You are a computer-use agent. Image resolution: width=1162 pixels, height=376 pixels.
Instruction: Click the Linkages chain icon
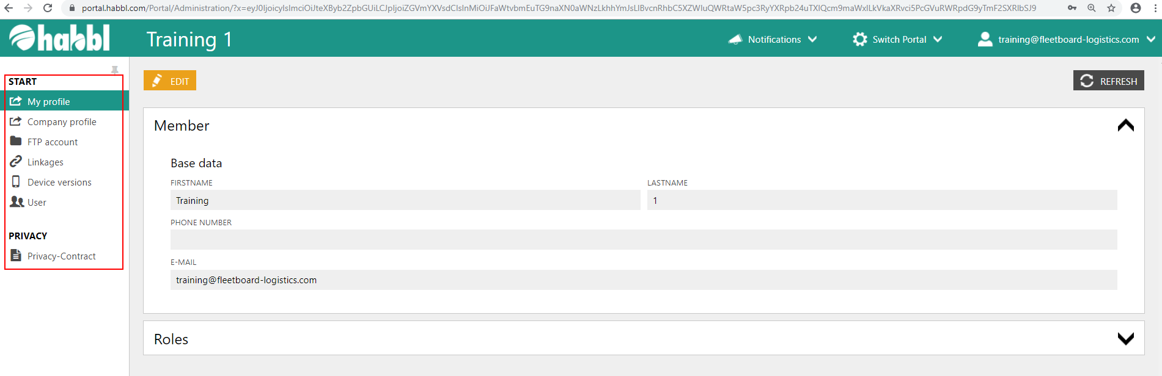[16, 162]
